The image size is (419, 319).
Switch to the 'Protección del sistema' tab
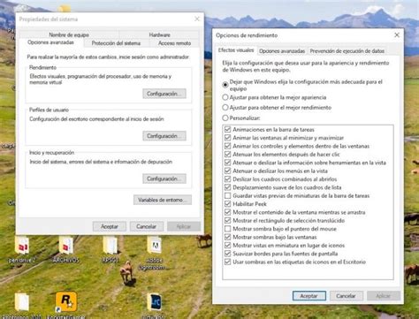pyautogui.click(x=116, y=43)
